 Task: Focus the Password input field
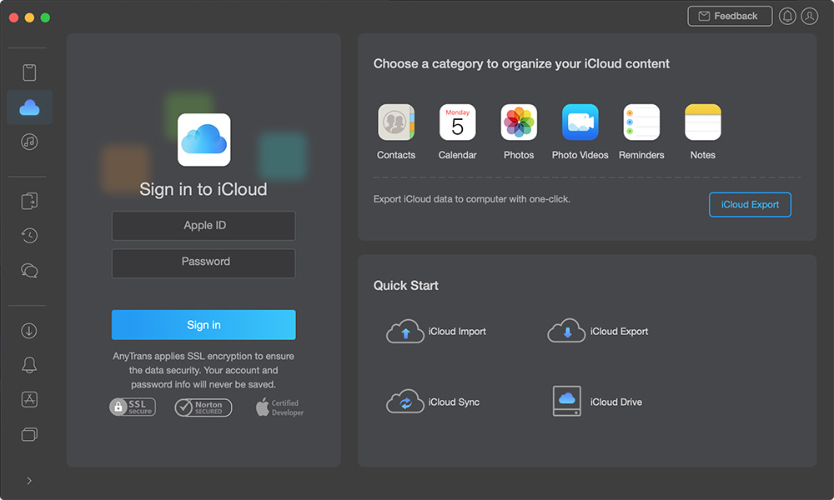(x=203, y=263)
